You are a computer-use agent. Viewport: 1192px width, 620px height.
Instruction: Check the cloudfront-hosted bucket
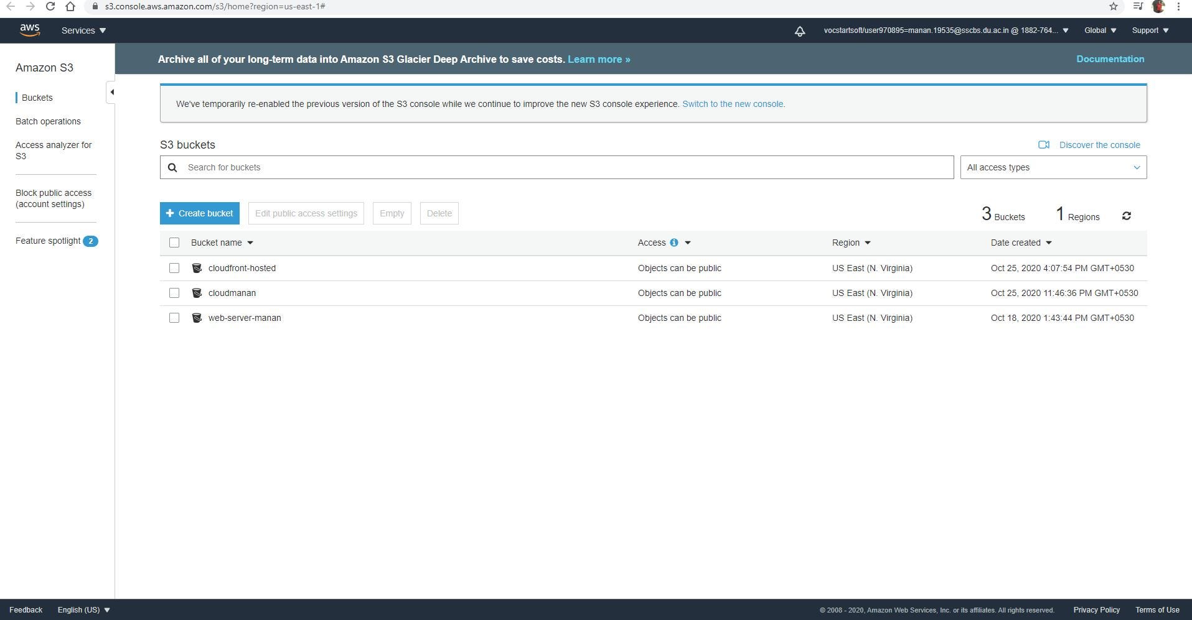click(x=174, y=268)
